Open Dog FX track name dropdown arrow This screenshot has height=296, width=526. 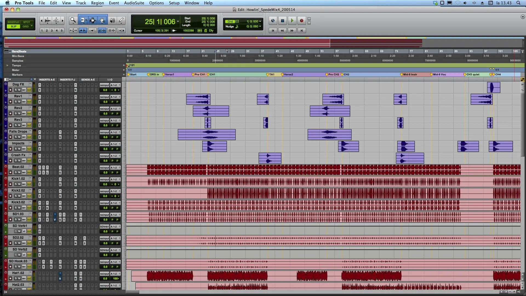30,84
